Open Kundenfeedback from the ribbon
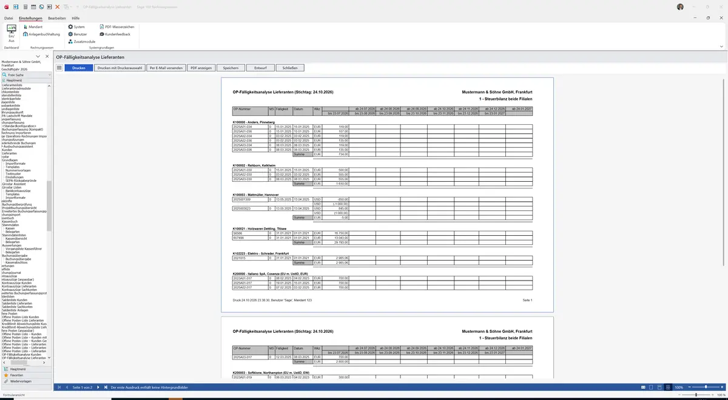This screenshot has width=728, height=400. coord(115,34)
